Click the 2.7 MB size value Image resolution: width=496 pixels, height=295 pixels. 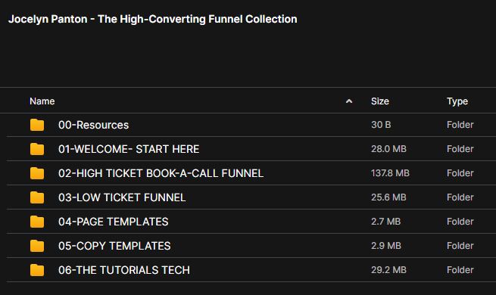coord(386,222)
